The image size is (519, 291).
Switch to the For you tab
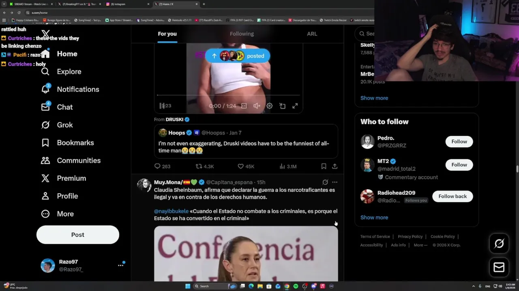(167, 34)
